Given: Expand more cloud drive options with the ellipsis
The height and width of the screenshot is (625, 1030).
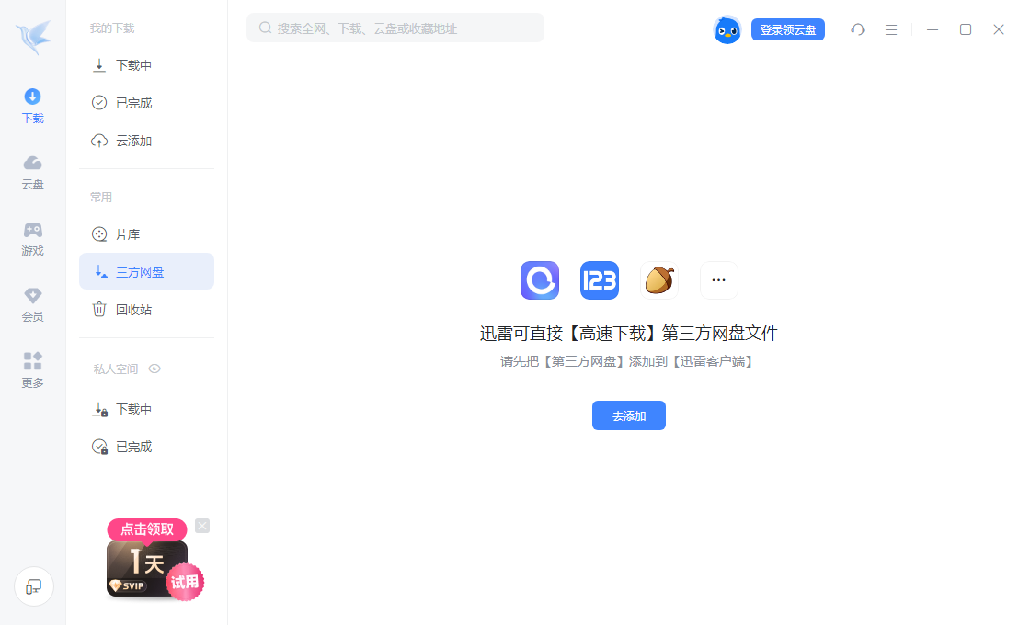Looking at the screenshot, I should [x=719, y=280].
